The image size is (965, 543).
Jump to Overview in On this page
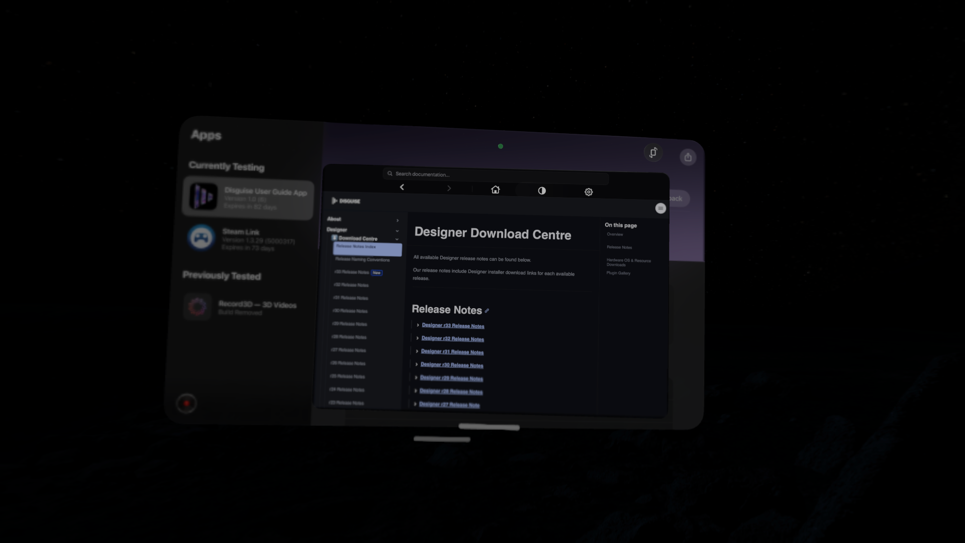coord(615,234)
